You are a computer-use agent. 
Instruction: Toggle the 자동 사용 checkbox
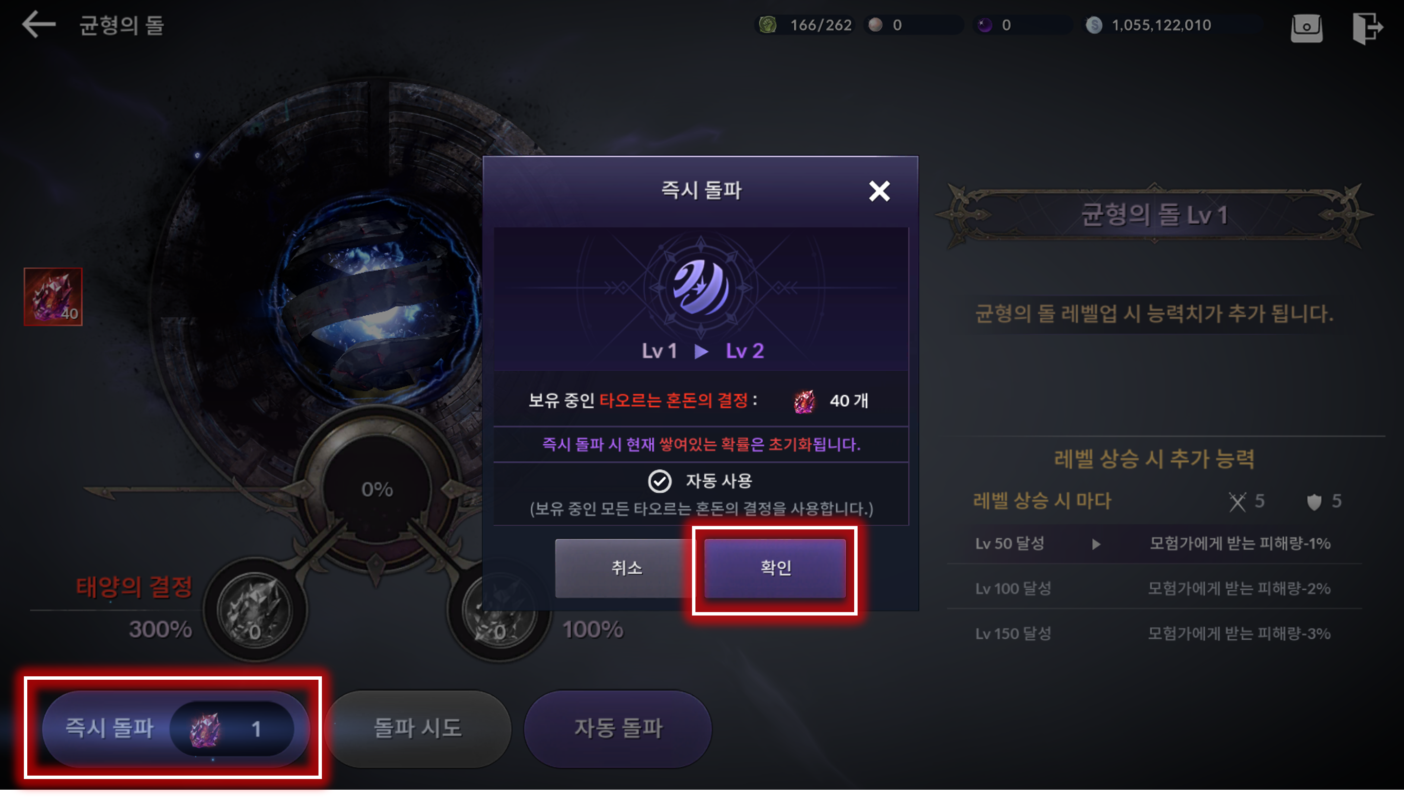point(659,481)
